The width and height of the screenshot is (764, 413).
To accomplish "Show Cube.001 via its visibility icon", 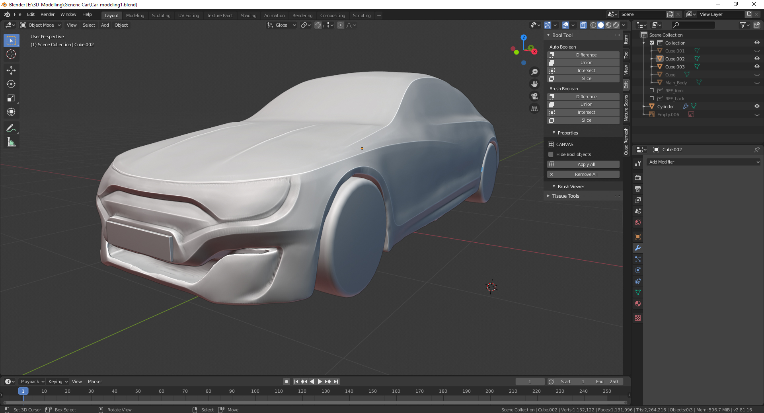I will coord(757,51).
